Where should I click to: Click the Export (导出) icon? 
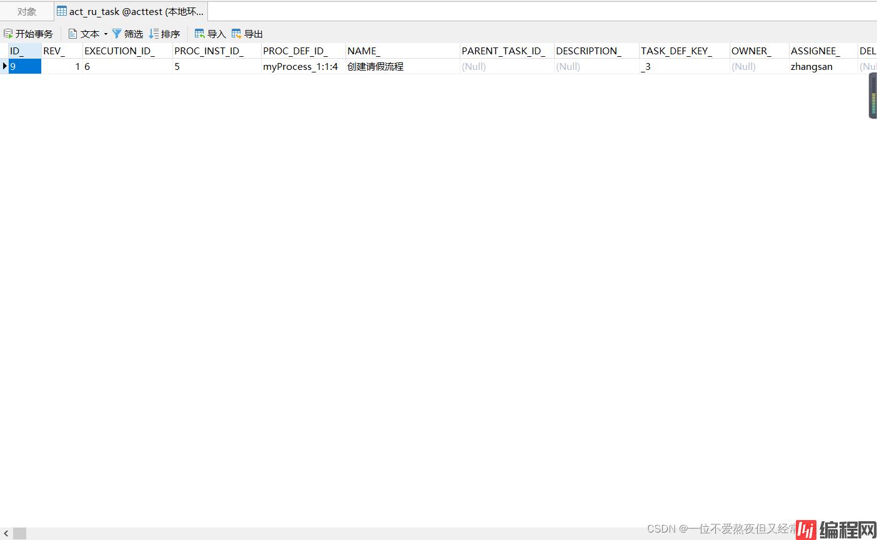point(237,34)
